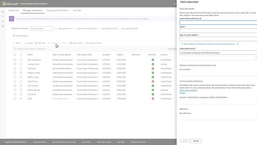Click the person icon beside Zoe Smith
The image size is (257, 145).
point(21,94)
